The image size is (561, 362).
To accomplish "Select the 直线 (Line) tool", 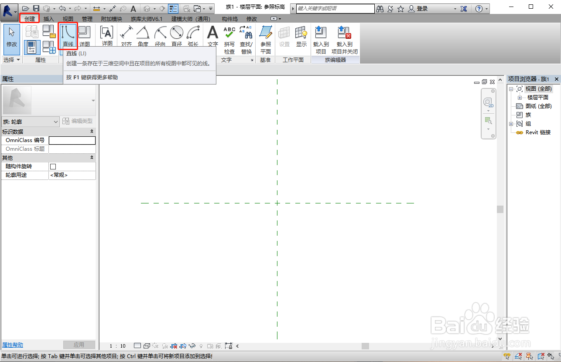I will coord(68,36).
